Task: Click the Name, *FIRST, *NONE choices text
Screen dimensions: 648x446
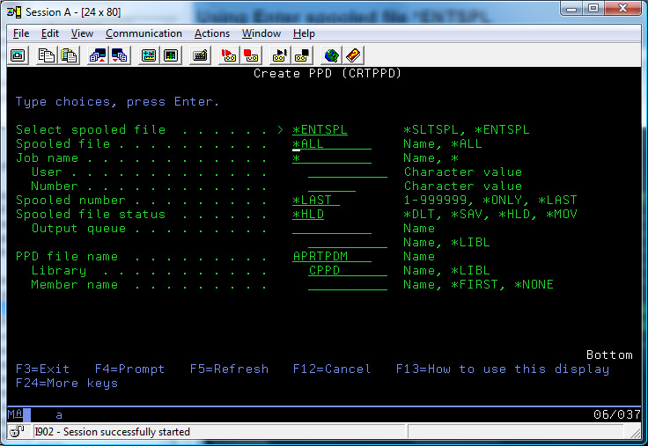Action: coord(478,284)
